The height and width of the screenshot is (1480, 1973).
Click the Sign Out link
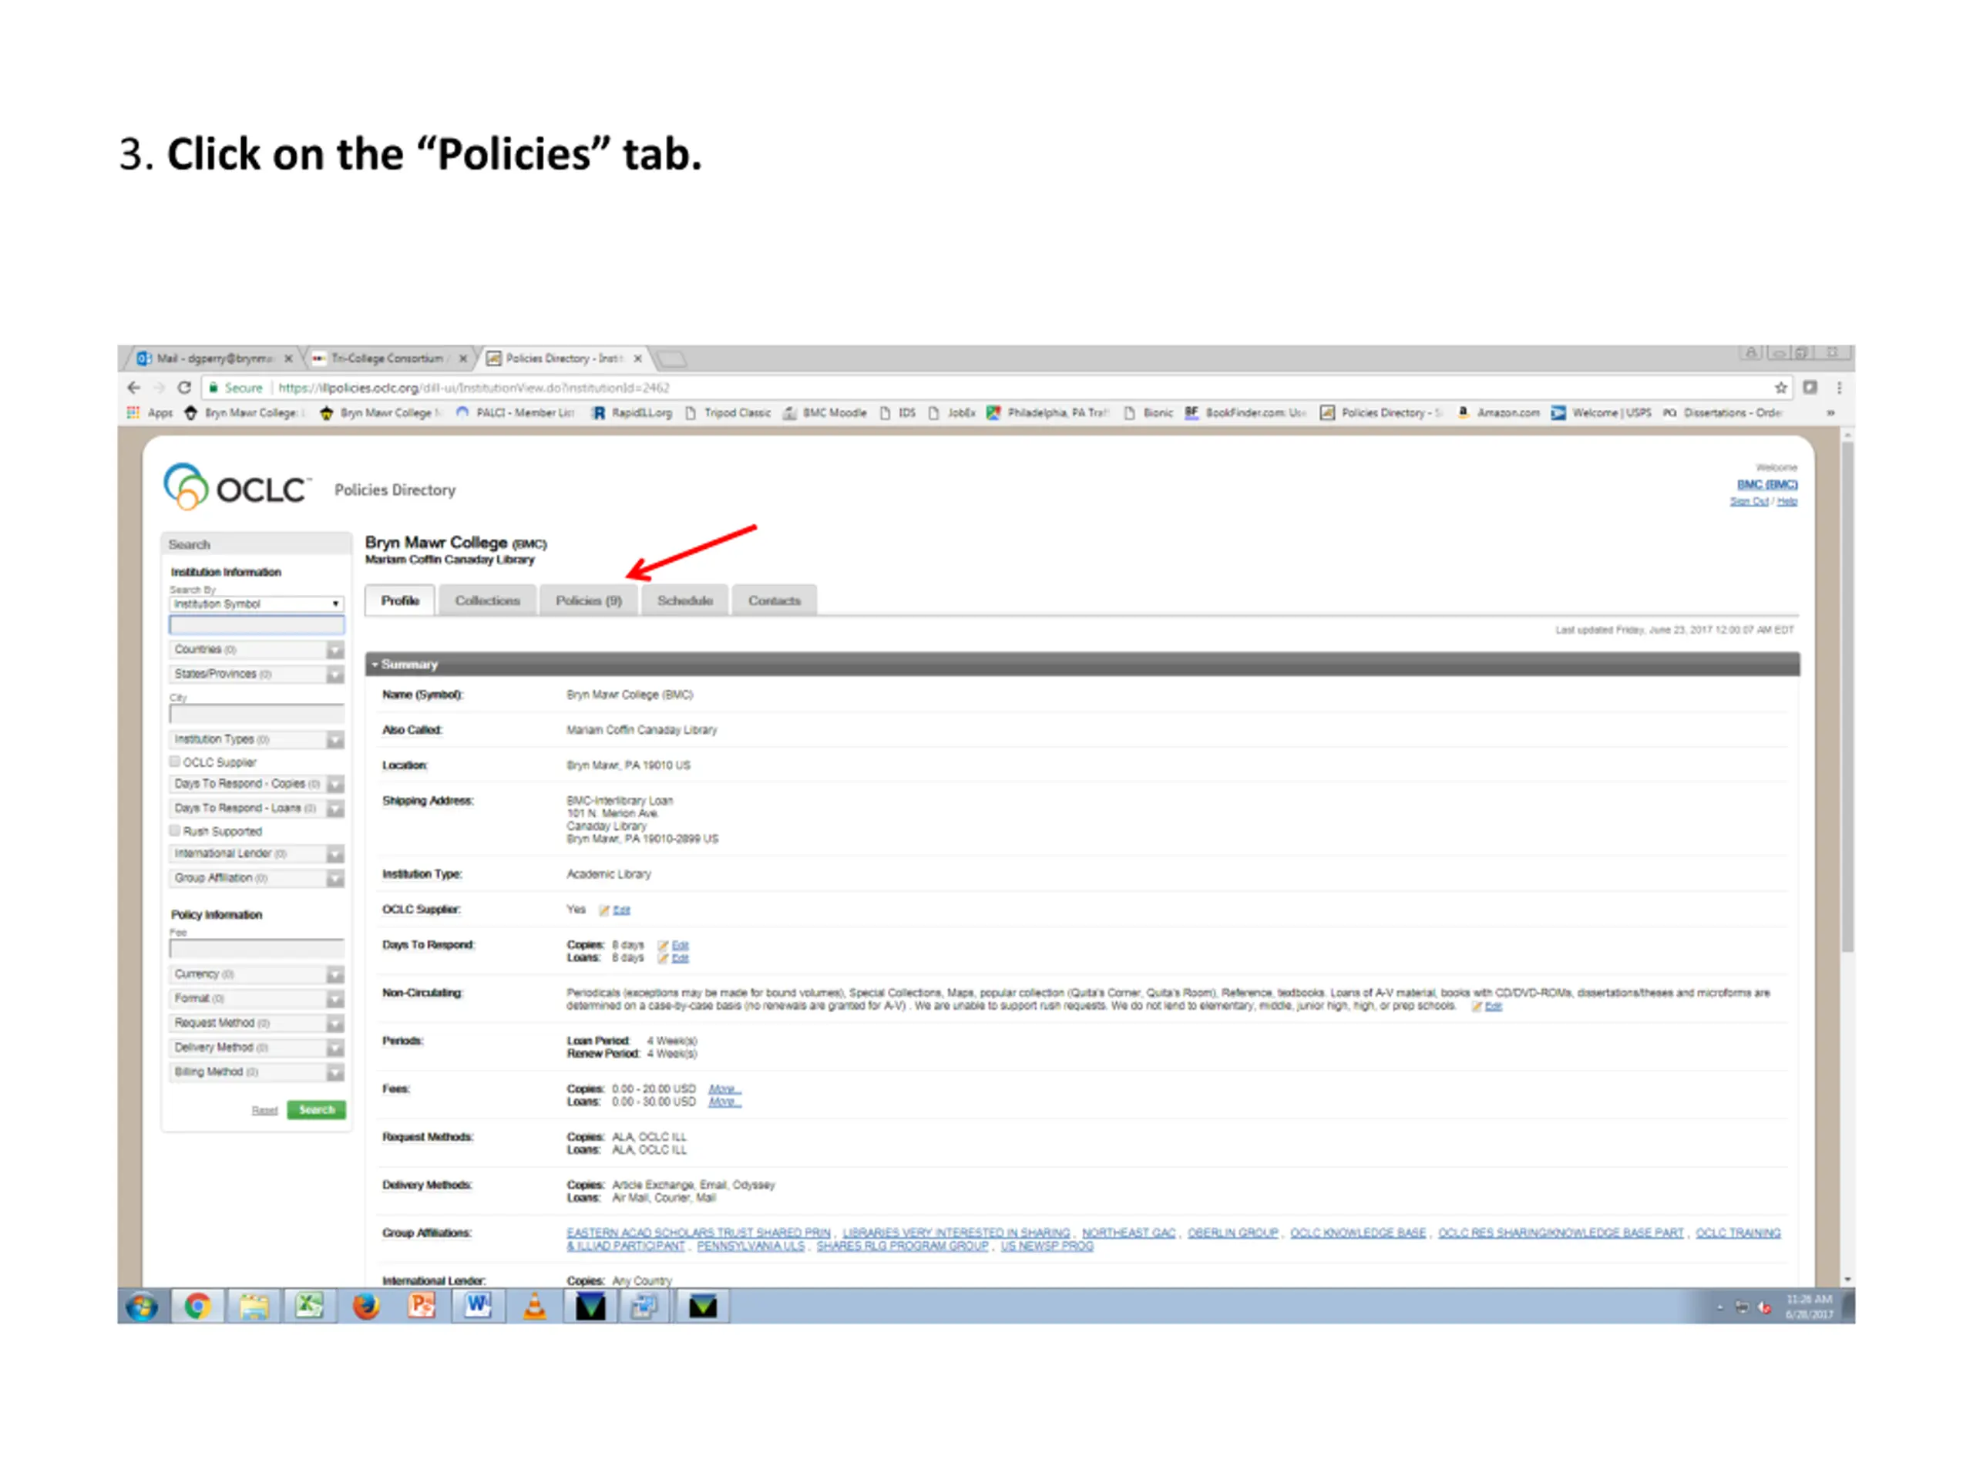tap(1749, 501)
